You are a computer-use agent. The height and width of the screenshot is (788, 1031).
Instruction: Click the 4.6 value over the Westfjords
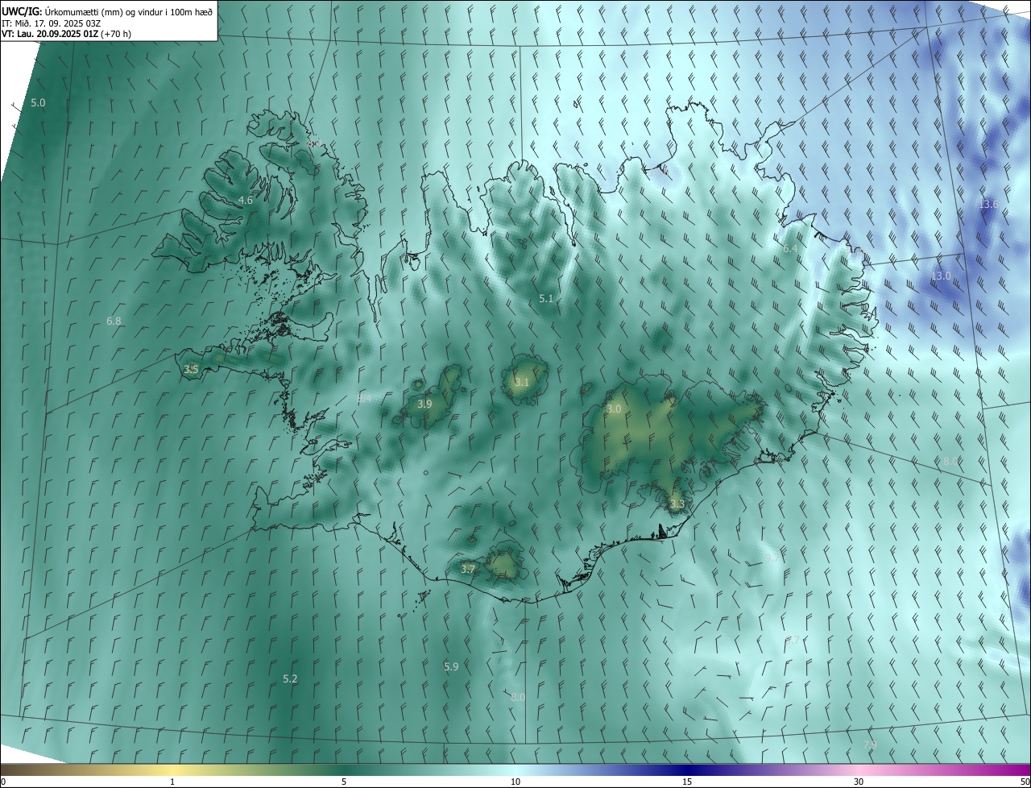[x=246, y=200]
